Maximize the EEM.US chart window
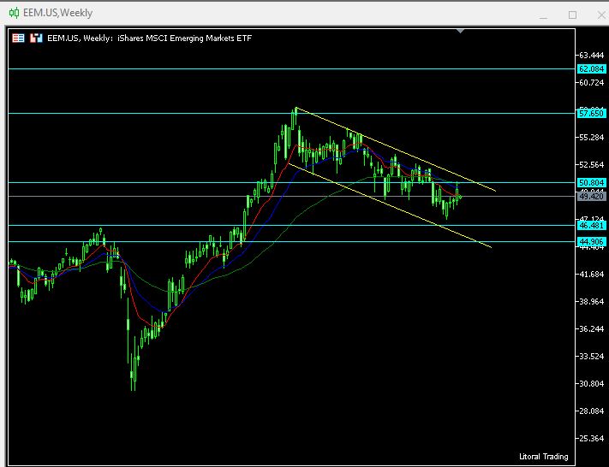The image size is (609, 467). 572,14
